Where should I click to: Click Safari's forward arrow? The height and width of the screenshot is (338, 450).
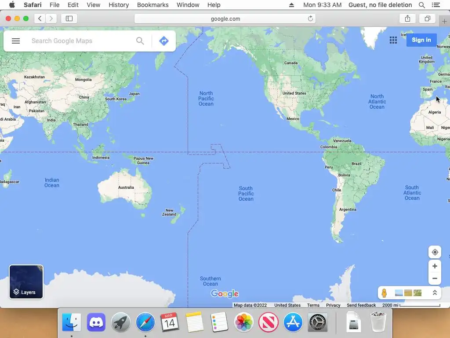pos(51,18)
